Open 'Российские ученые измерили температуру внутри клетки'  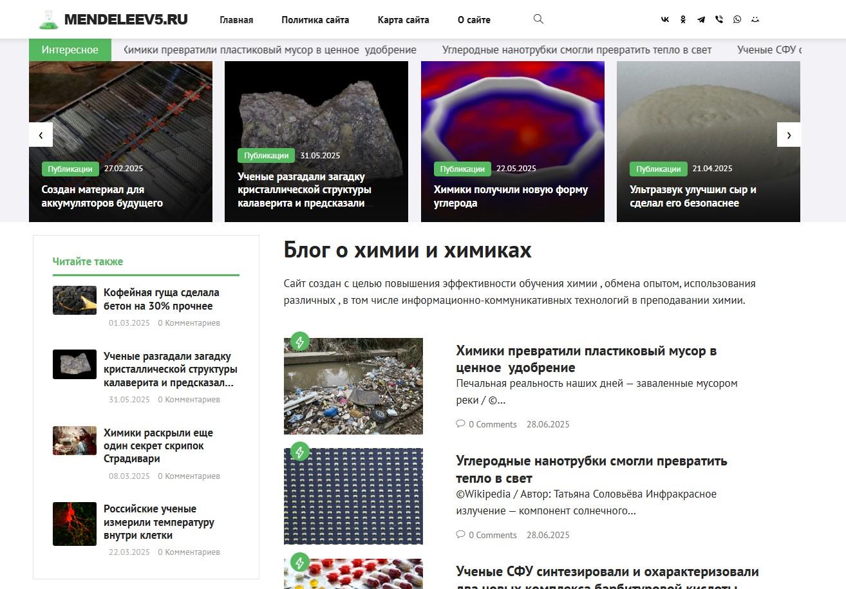[159, 522]
